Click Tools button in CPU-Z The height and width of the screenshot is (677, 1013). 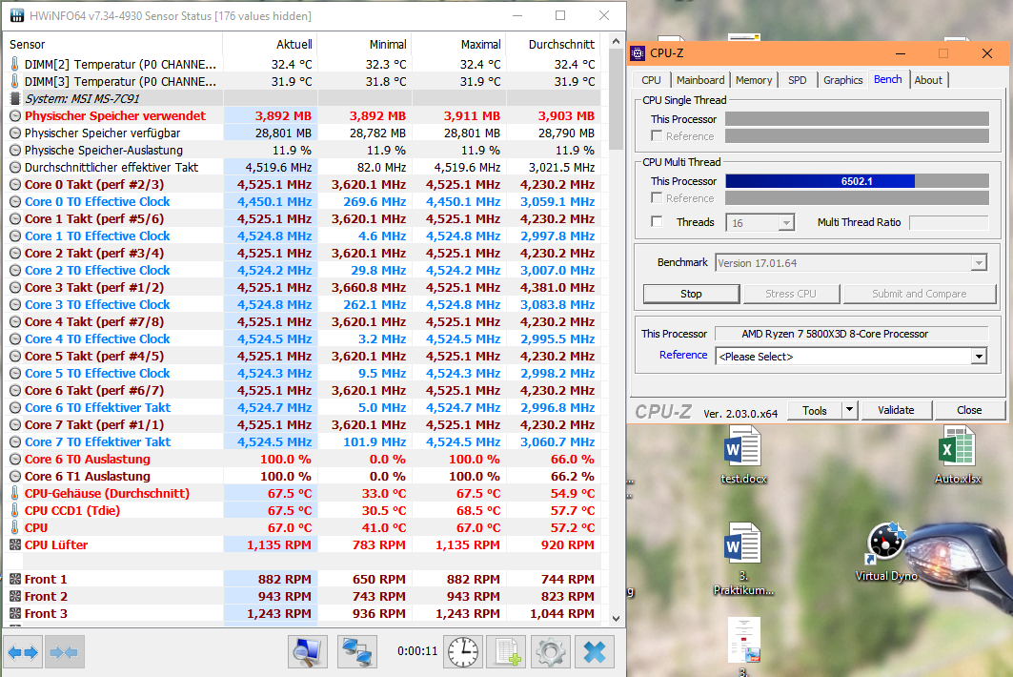tap(815, 410)
